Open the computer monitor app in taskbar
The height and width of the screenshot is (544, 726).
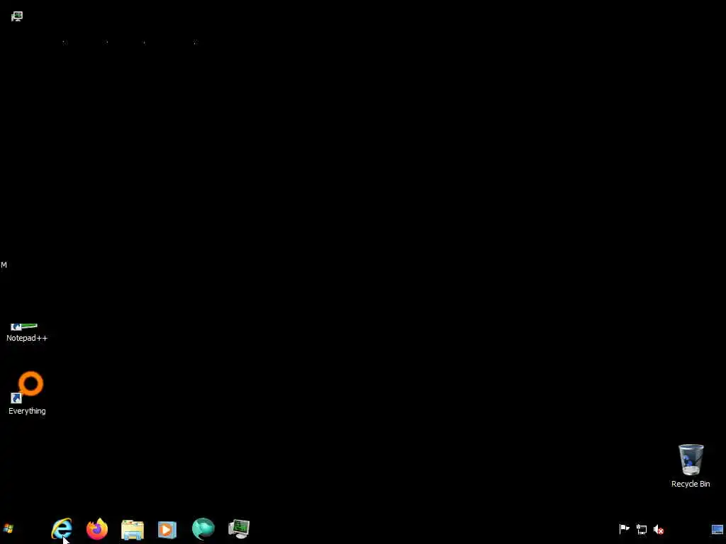click(239, 529)
